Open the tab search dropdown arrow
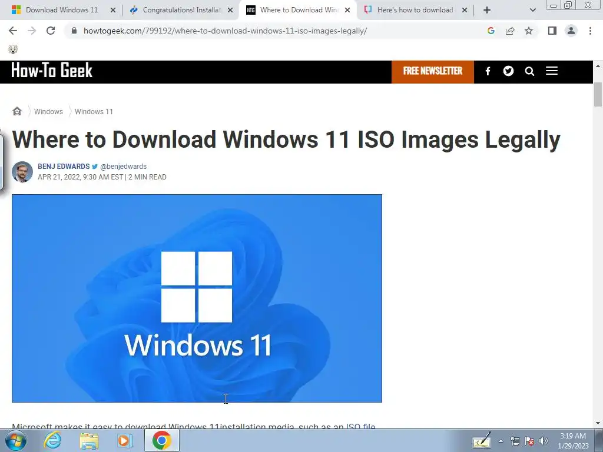603x452 pixels. tap(532, 10)
